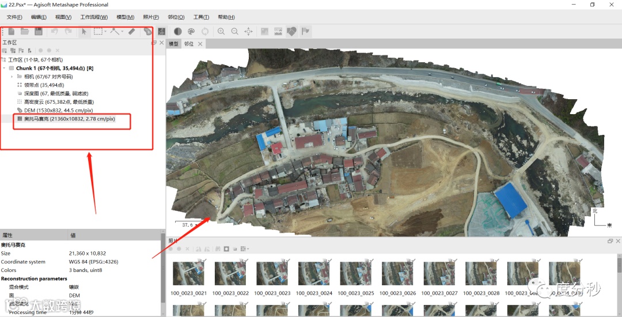Open the 视图(V) menu
The height and width of the screenshot is (317, 622).
[63, 17]
